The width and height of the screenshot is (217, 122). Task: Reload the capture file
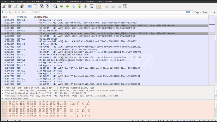(48, 7)
